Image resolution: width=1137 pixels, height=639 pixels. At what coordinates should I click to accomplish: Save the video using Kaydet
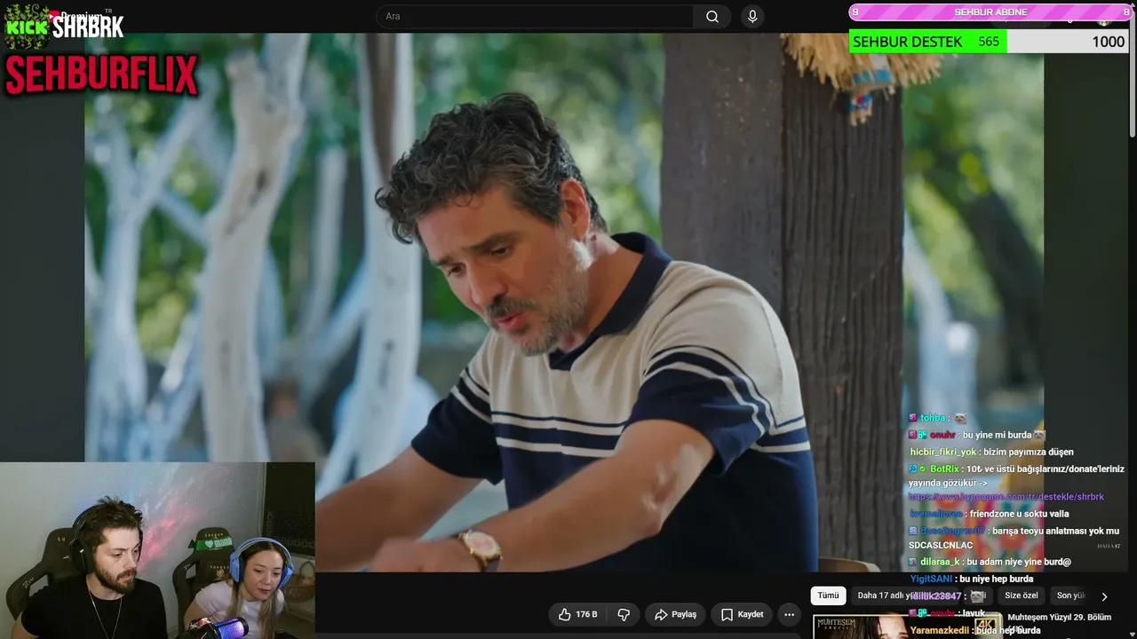pos(742,614)
